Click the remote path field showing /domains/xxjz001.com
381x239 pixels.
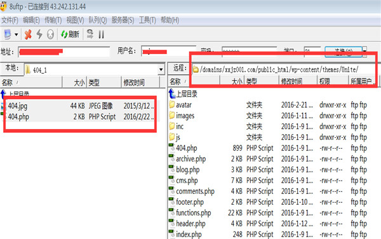point(283,69)
